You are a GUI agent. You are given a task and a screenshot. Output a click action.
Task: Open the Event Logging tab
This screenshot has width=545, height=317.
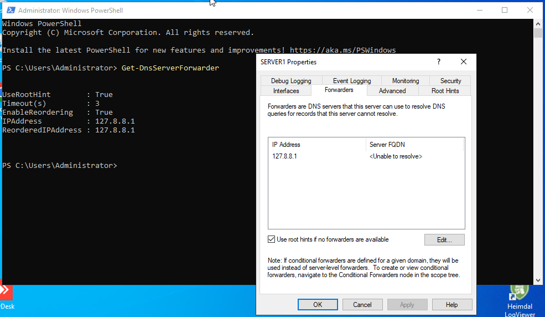click(352, 81)
